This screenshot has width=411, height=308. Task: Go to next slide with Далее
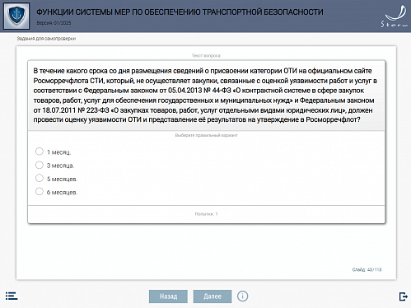pos(213,296)
